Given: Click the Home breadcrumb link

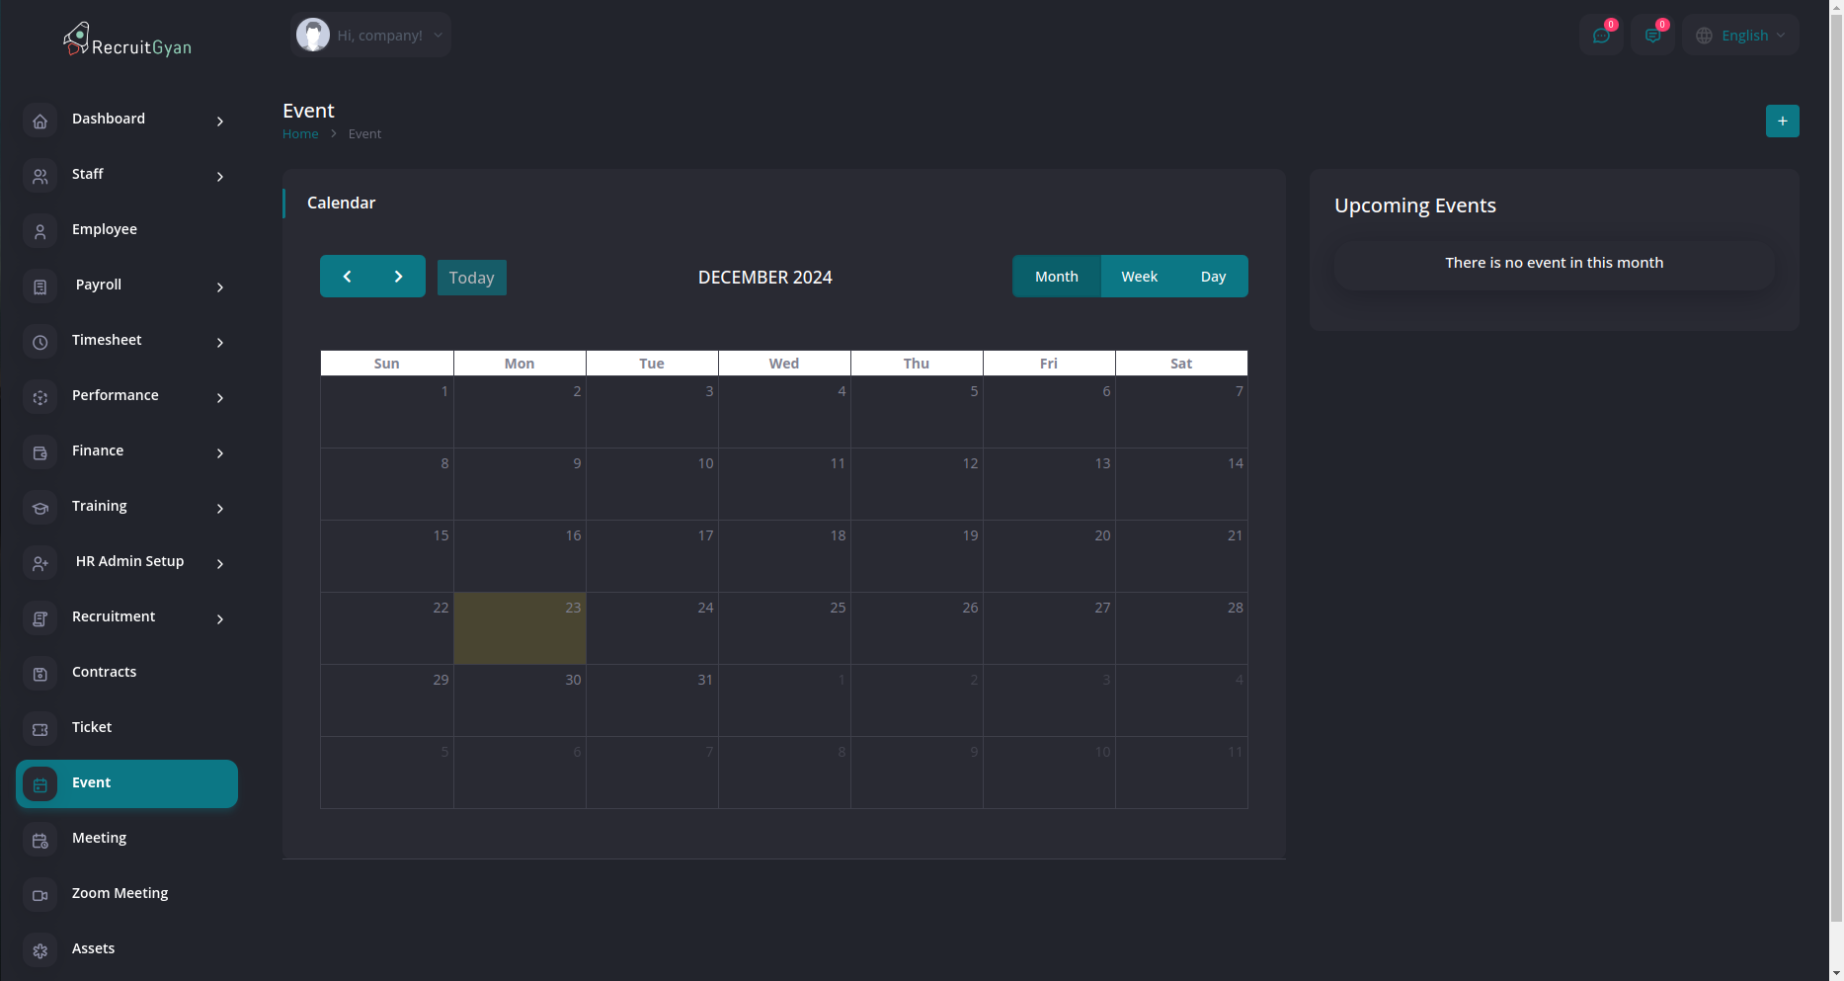Looking at the screenshot, I should click(x=300, y=134).
